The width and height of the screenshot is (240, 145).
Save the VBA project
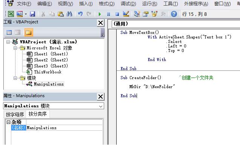click(x=32, y=14)
